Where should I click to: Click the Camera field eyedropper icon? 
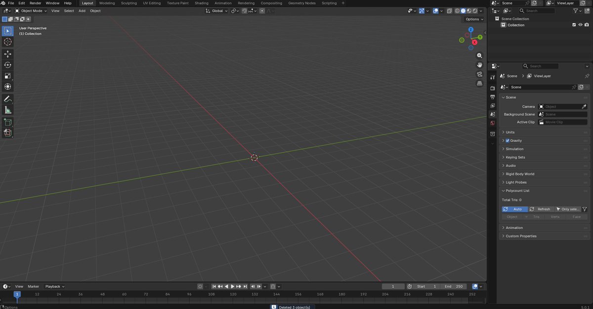[x=584, y=106]
